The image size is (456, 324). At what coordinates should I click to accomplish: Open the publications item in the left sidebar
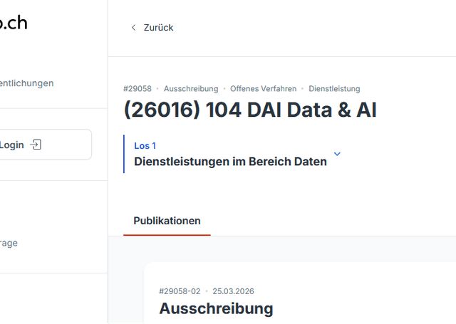[27, 83]
